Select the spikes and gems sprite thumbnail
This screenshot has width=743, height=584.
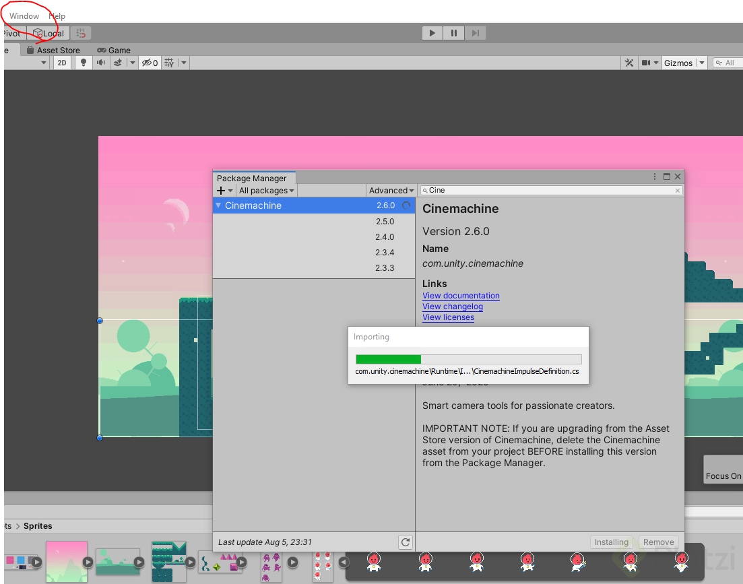coord(219,562)
